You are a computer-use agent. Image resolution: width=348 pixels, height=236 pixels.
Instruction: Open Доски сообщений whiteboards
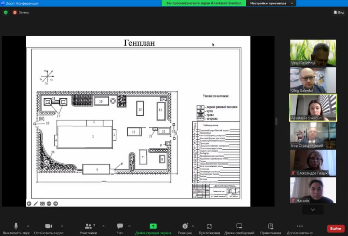click(239, 228)
